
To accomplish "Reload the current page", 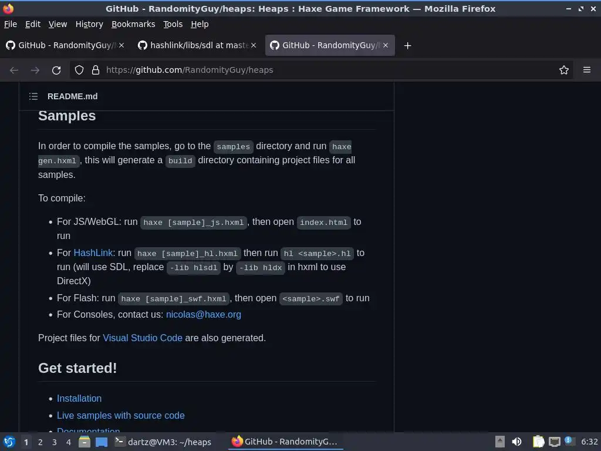I will [56, 70].
